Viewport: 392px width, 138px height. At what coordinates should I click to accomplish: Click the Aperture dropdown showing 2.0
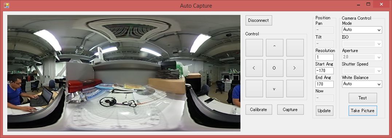click(362, 57)
